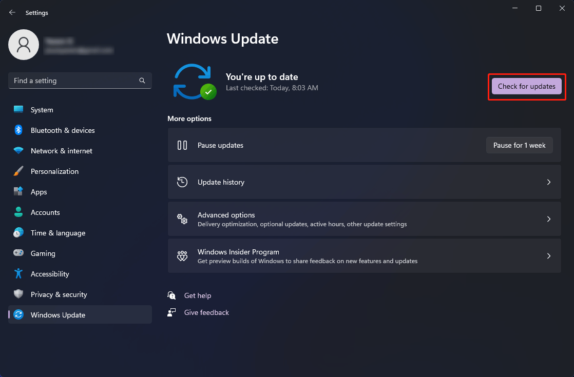The width and height of the screenshot is (574, 377).
Task: Select Windows Update in sidebar
Action: tap(80, 314)
